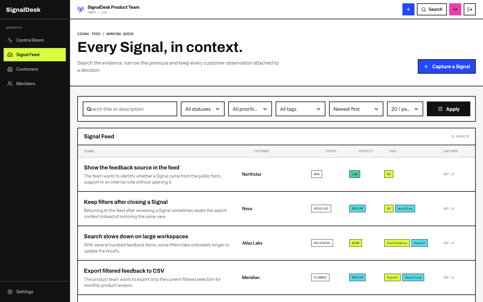
Task: Open Settings at sidebar bottom
Action: [35, 292]
